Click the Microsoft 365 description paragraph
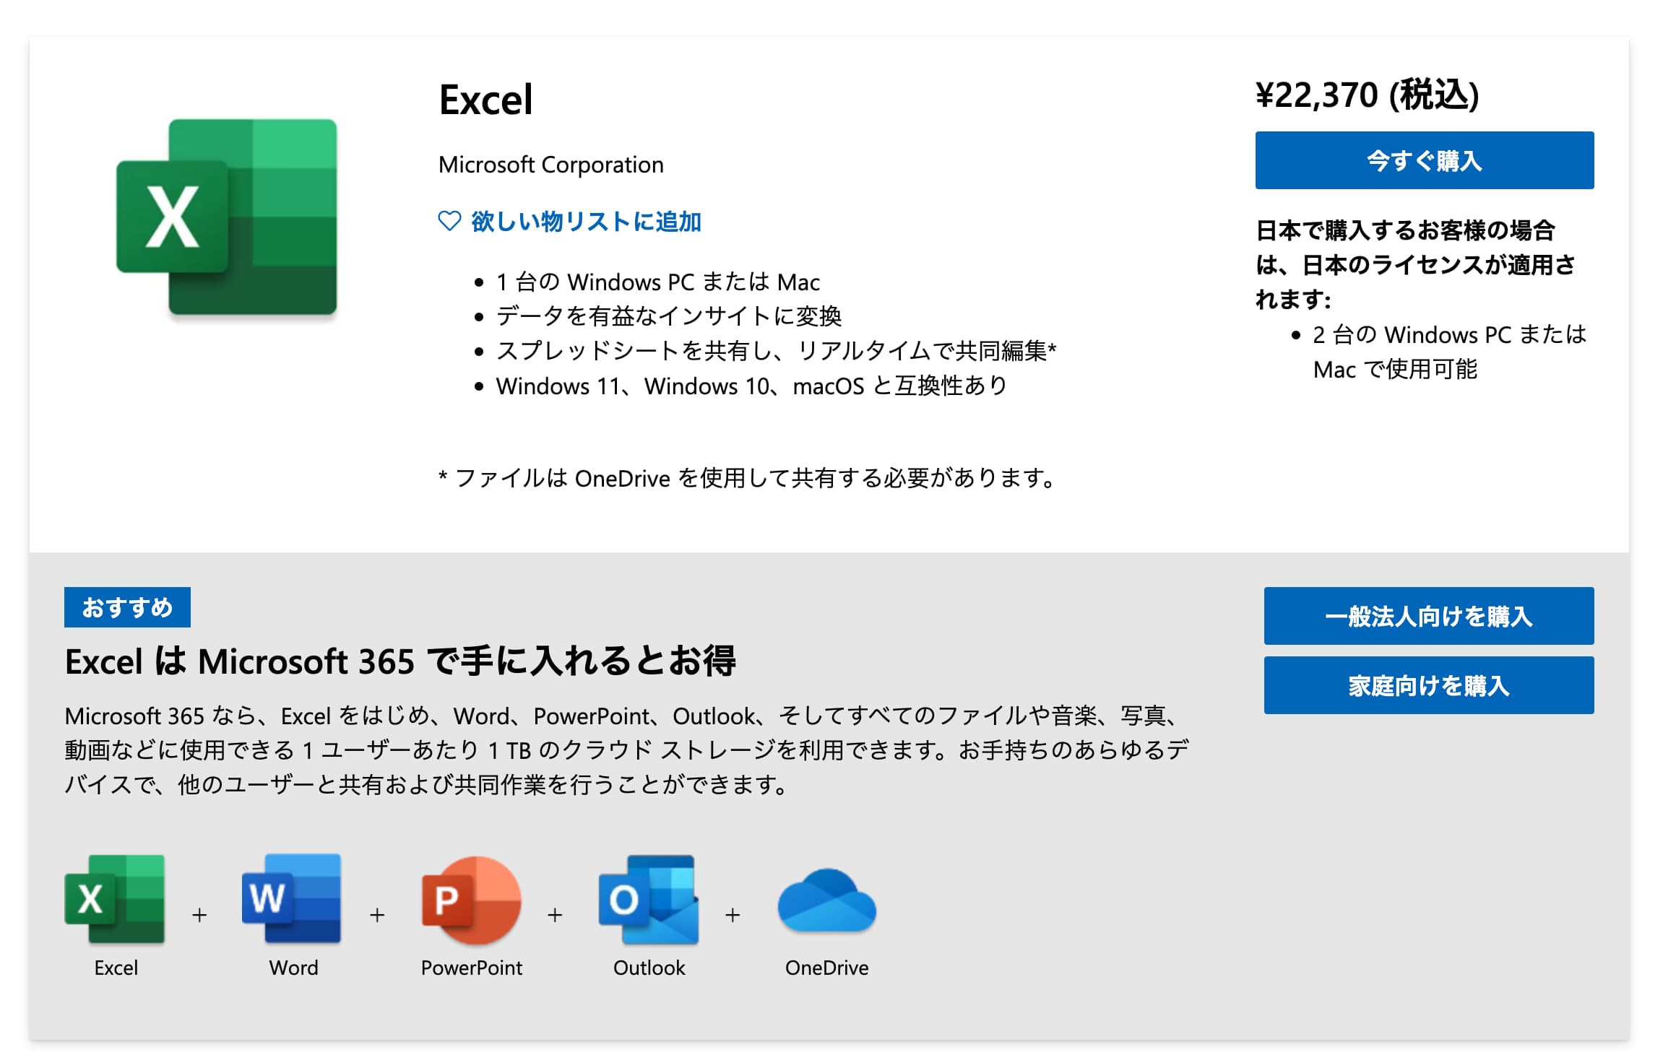1663x1060 pixels. tap(626, 750)
